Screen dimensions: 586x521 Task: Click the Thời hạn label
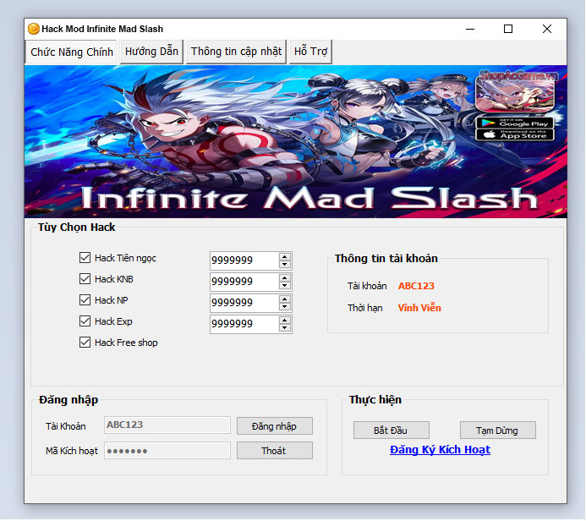point(365,308)
